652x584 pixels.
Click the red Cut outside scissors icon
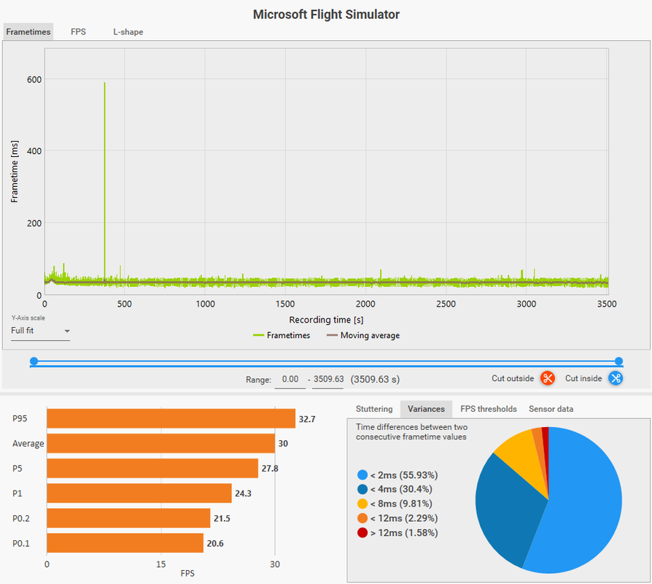548,378
